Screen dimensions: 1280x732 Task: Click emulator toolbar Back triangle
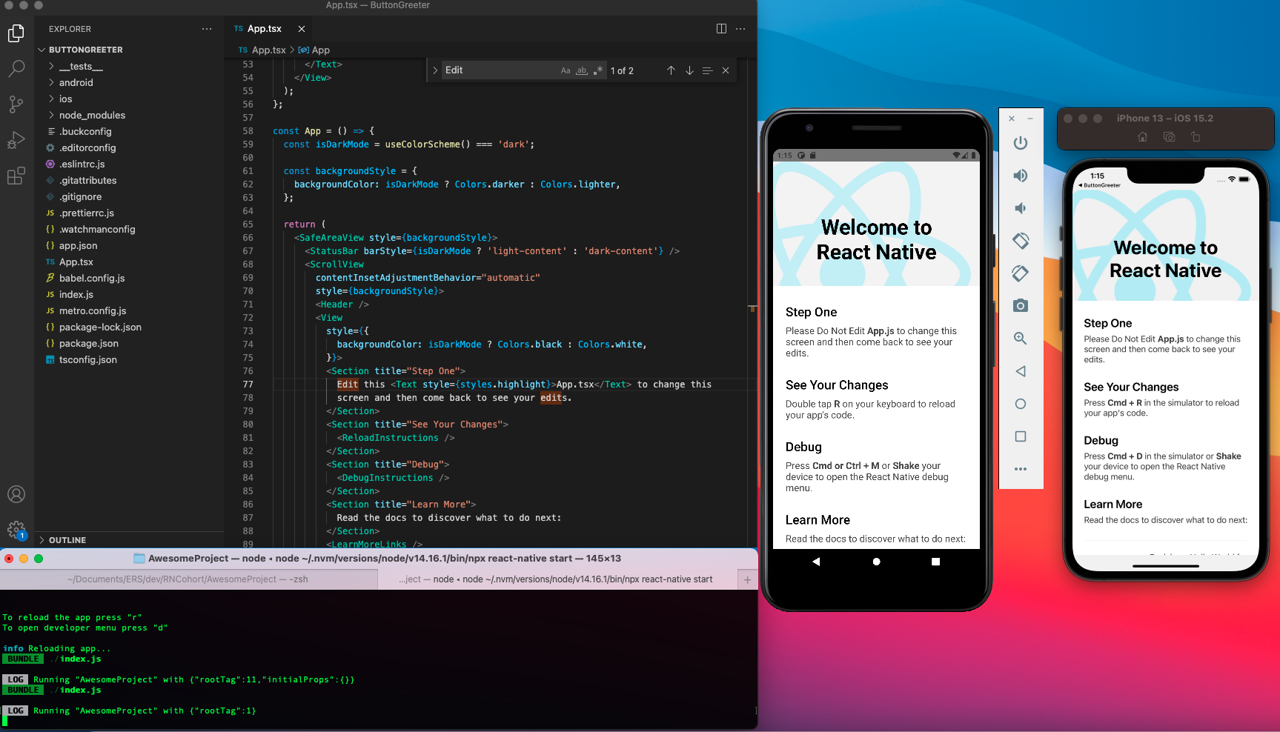[1021, 371]
